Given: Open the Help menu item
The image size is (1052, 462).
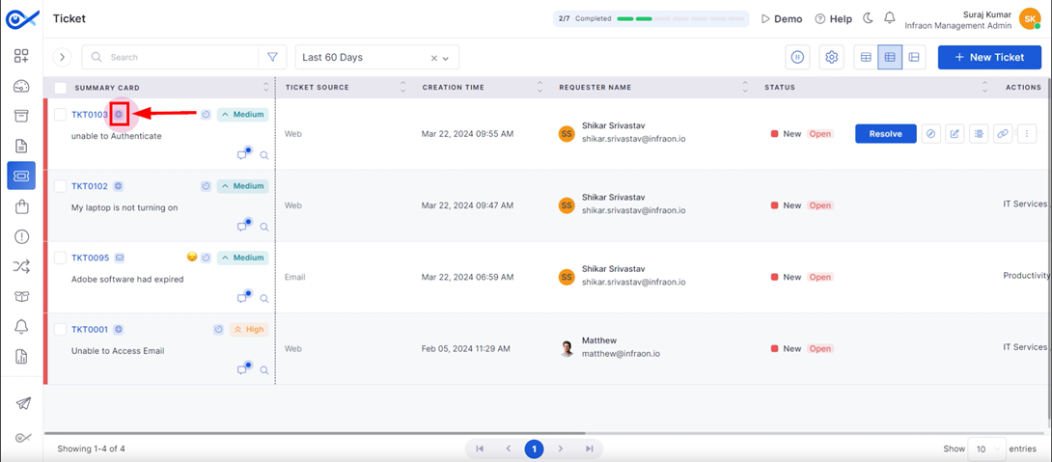Looking at the screenshot, I should 833,18.
